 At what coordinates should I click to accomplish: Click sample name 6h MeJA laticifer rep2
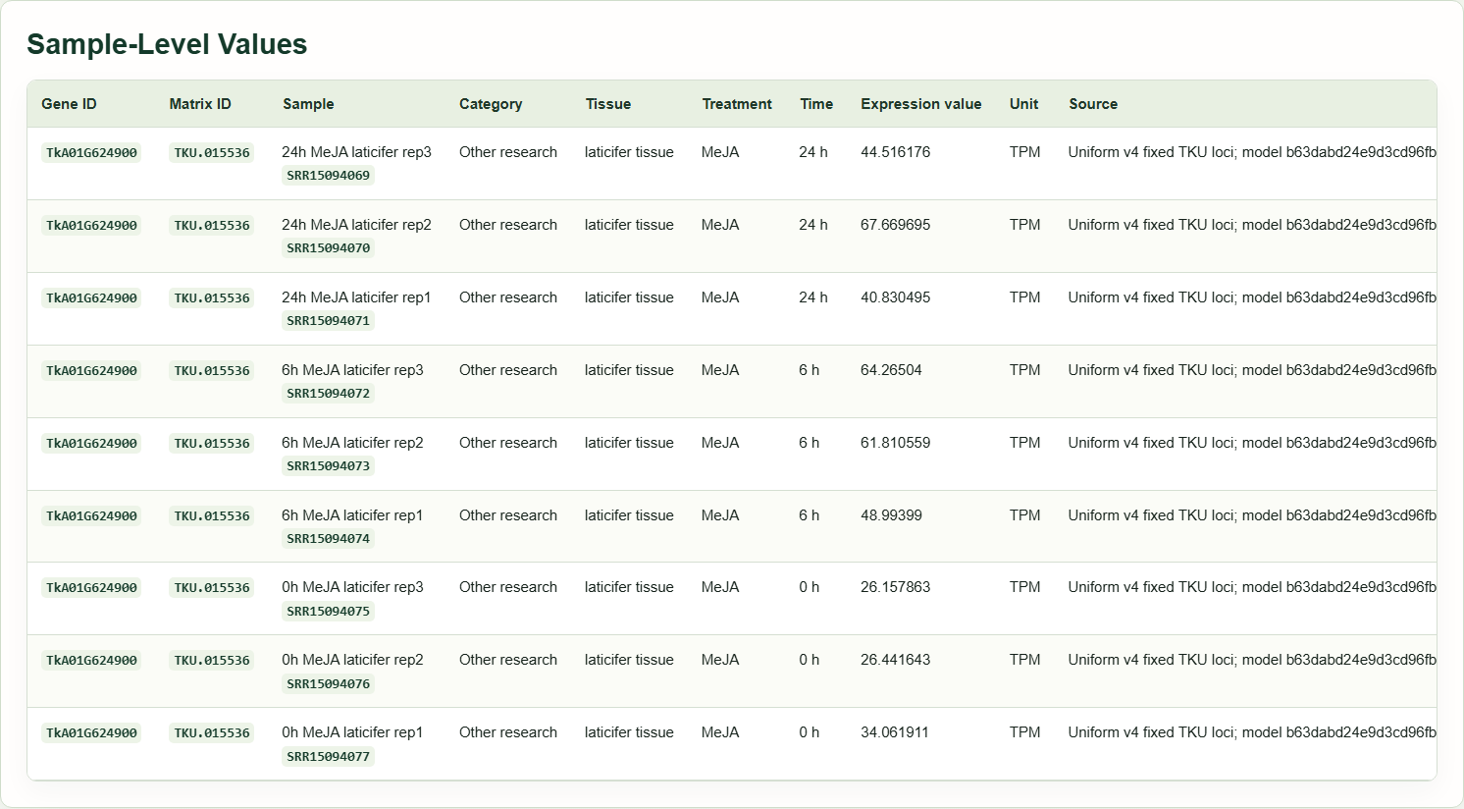coord(352,443)
